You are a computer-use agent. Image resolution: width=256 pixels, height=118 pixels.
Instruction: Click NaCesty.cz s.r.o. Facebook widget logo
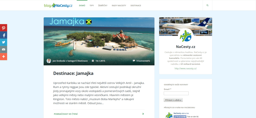tap(169, 115)
